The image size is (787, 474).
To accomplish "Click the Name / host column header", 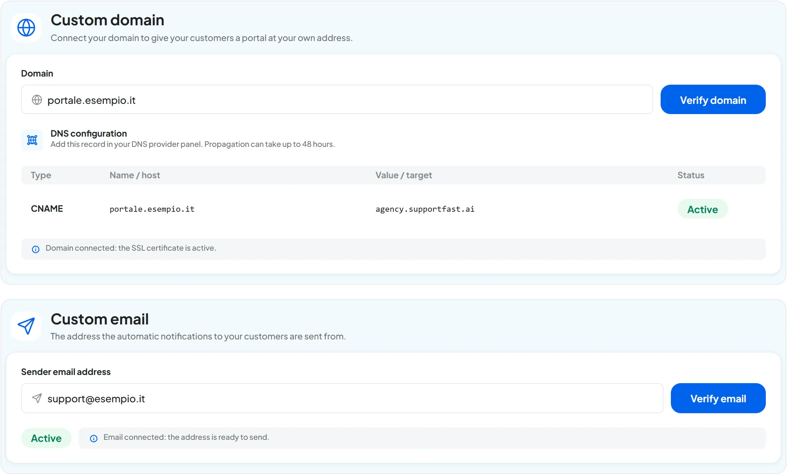I will (x=135, y=175).
